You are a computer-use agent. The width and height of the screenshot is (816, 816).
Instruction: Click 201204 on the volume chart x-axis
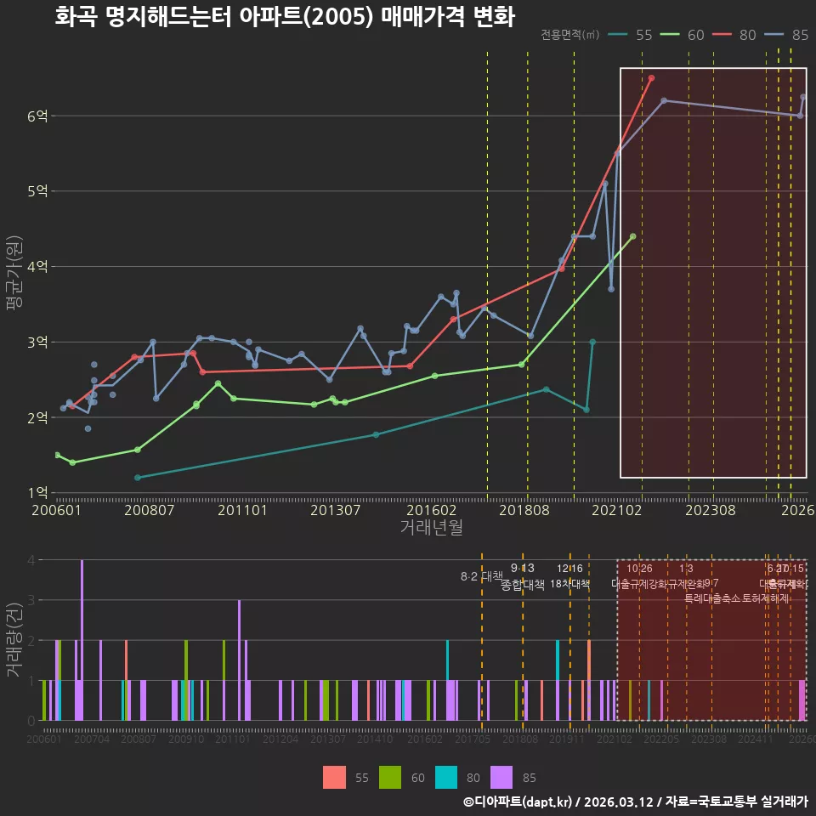pyautogui.click(x=280, y=739)
